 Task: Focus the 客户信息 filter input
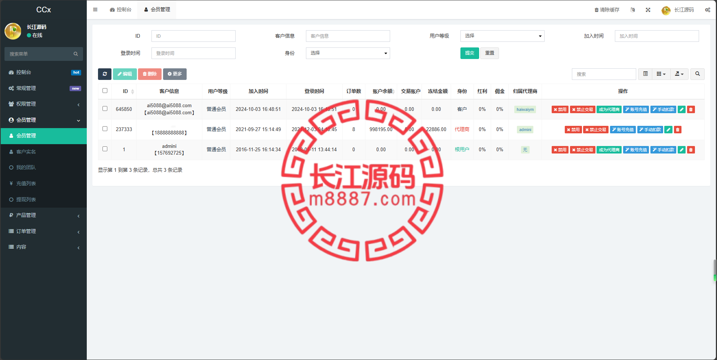[x=348, y=36]
